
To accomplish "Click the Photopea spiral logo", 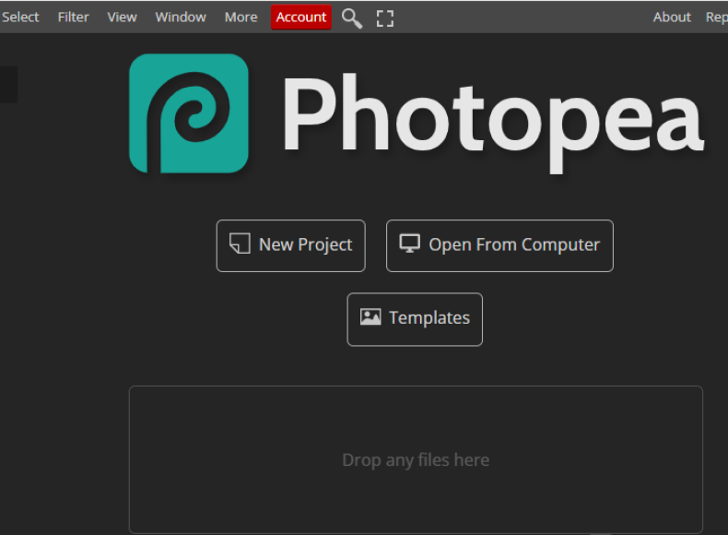I will [189, 113].
